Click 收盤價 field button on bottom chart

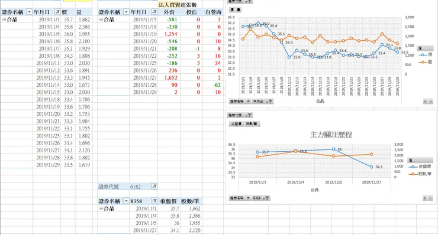coord(236,124)
